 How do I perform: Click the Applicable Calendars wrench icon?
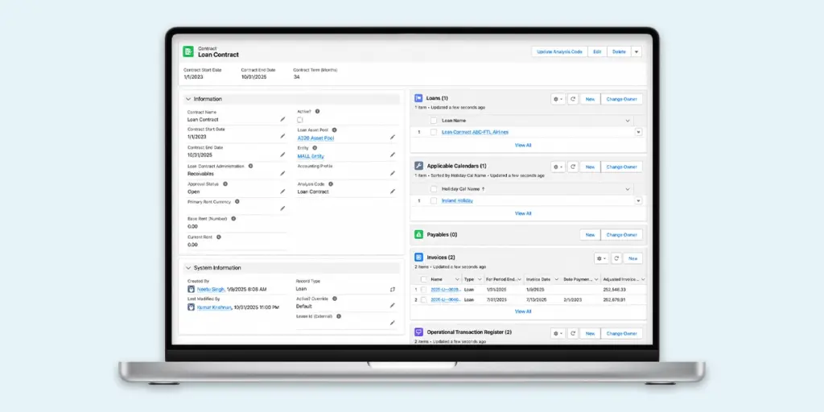[x=418, y=166]
